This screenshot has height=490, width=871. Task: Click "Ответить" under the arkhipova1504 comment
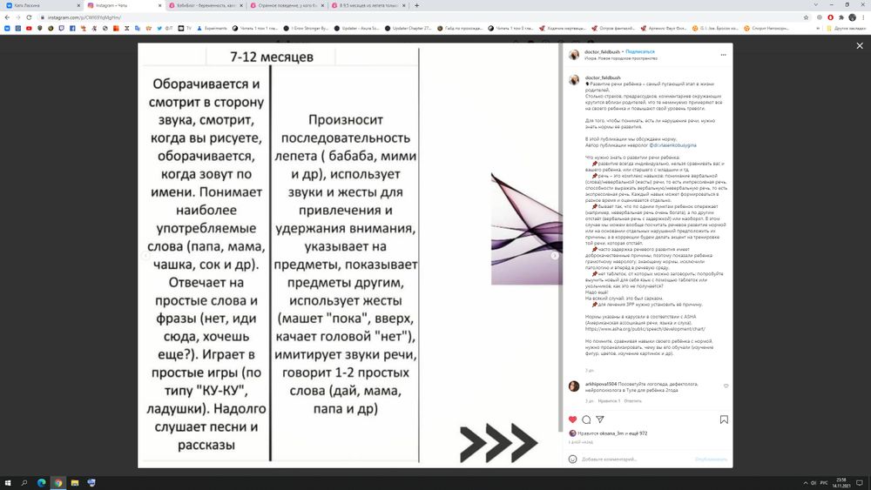[632, 400]
